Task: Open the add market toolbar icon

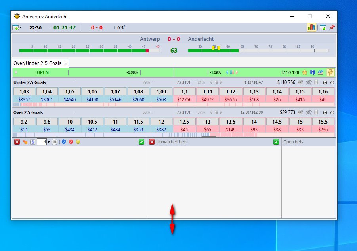Action: click(15, 28)
